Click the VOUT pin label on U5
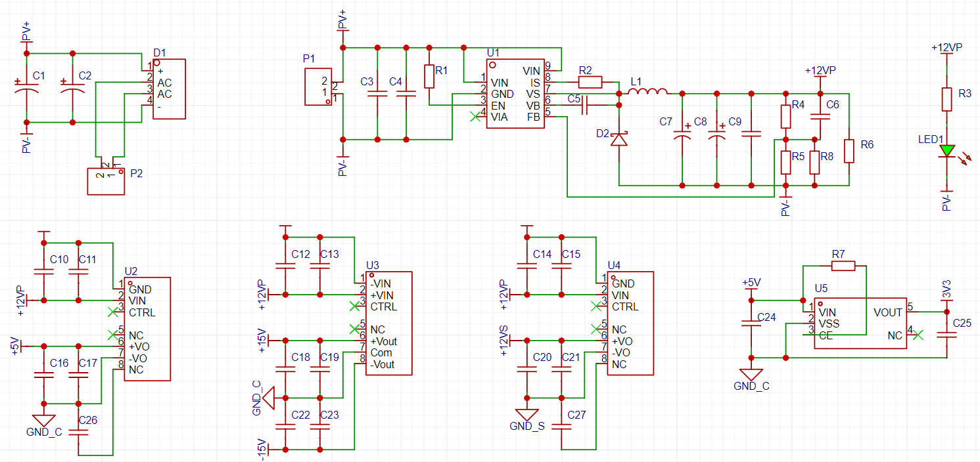 tap(888, 312)
